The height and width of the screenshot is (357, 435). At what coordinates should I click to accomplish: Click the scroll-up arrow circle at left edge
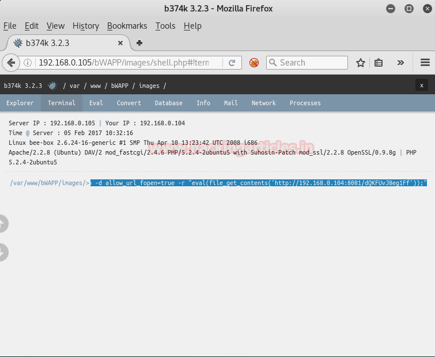coord(3,224)
